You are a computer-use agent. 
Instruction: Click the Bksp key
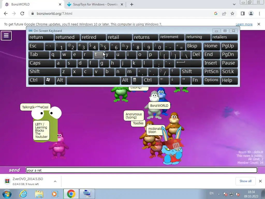(x=194, y=46)
